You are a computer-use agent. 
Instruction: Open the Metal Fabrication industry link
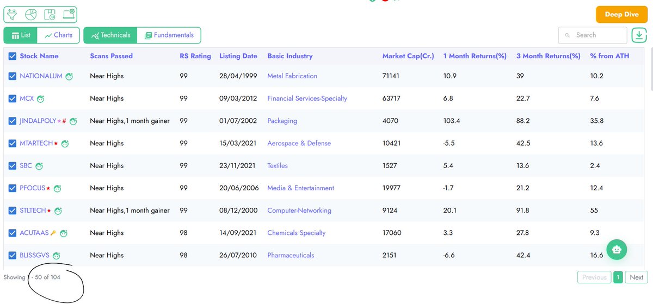pyautogui.click(x=292, y=76)
